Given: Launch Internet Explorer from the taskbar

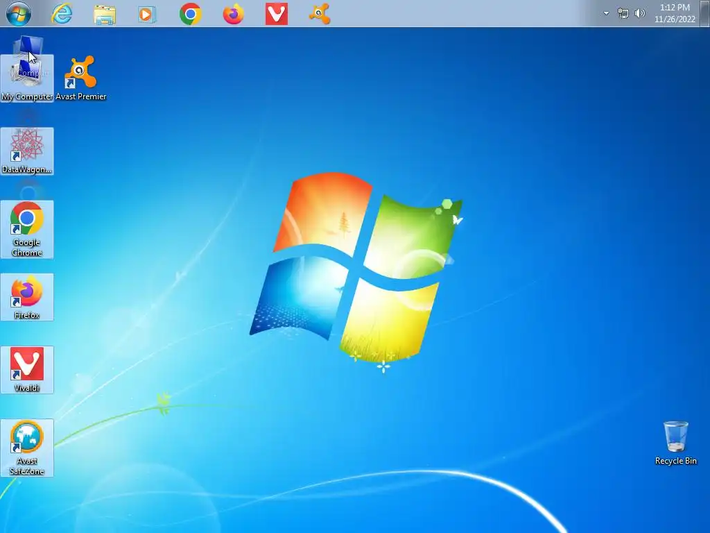Looking at the screenshot, I should click(x=62, y=14).
